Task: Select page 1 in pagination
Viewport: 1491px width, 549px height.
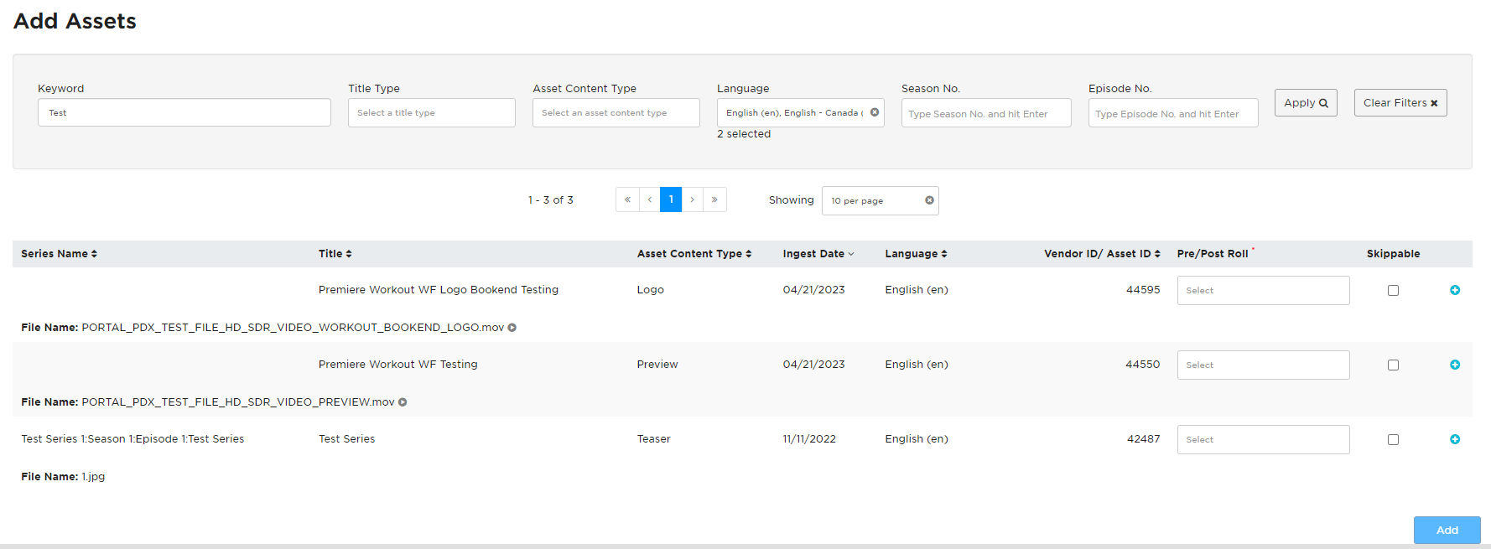Action: [671, 199]
